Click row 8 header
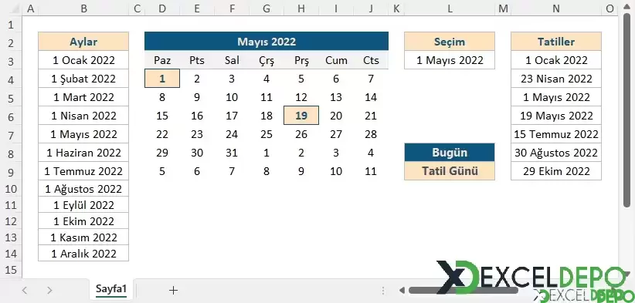Screen dimensions: 635x303 point(11,153)
